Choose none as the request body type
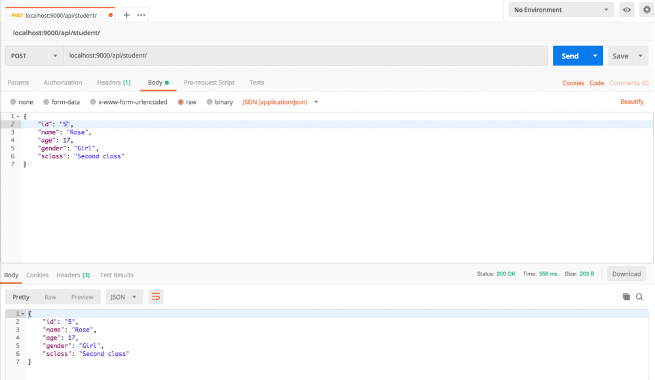 (x=21, y=101)
